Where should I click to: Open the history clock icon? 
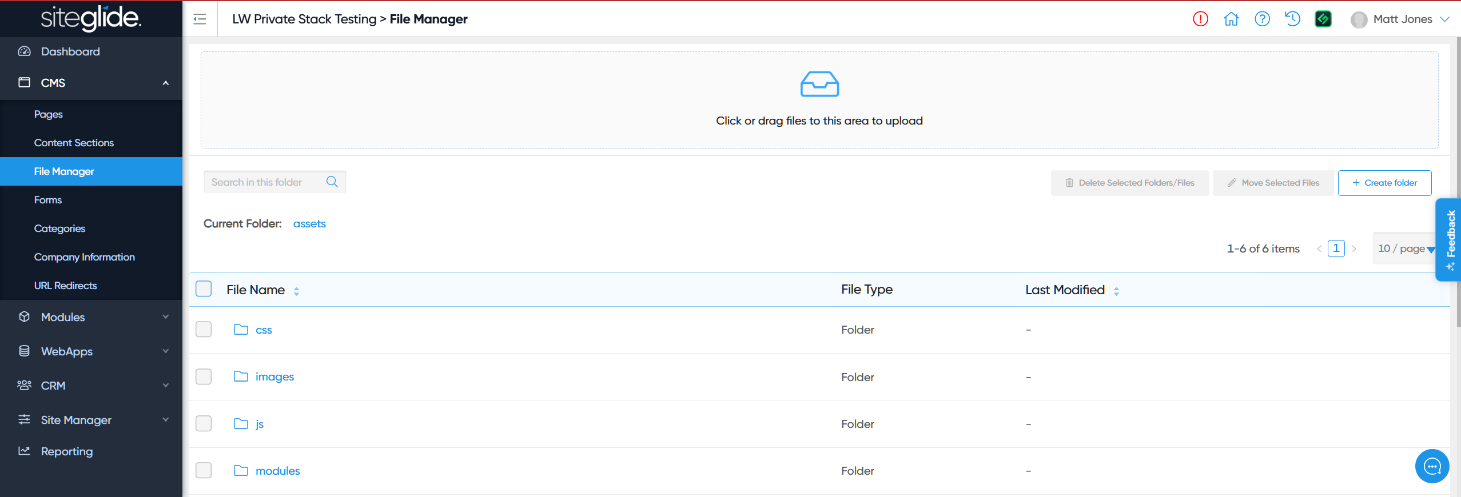[1292, 19]
